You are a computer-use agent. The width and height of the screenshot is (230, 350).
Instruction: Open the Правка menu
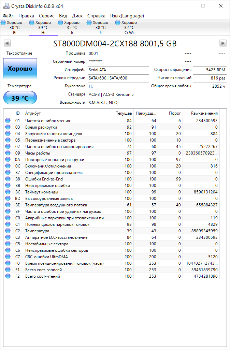26,16
